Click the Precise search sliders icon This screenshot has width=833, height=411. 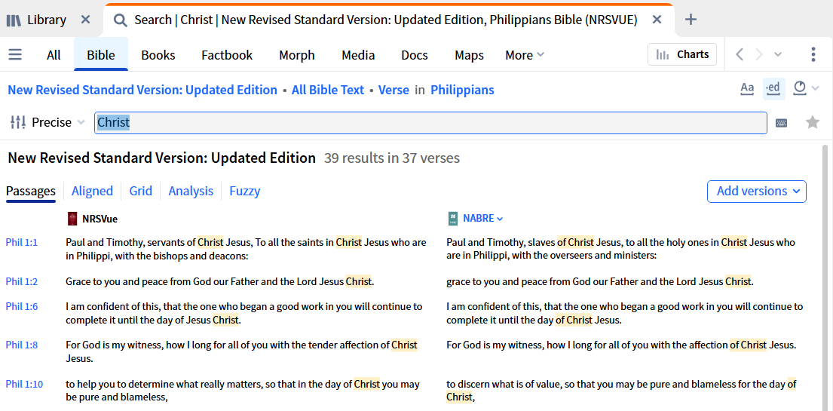(x=18, y=122)
